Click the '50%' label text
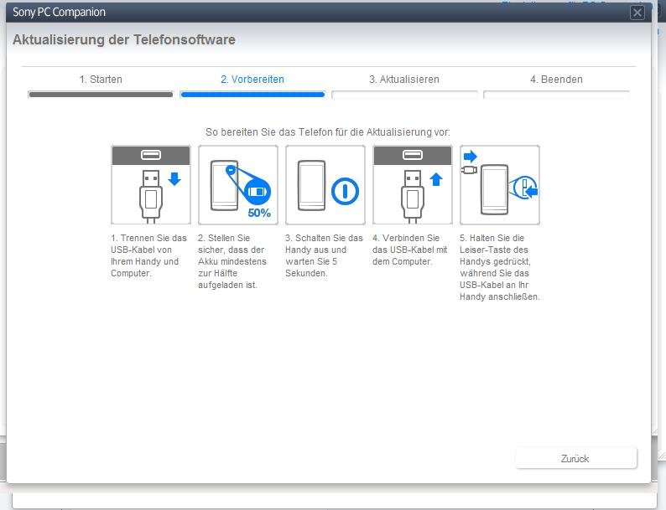 259,213
